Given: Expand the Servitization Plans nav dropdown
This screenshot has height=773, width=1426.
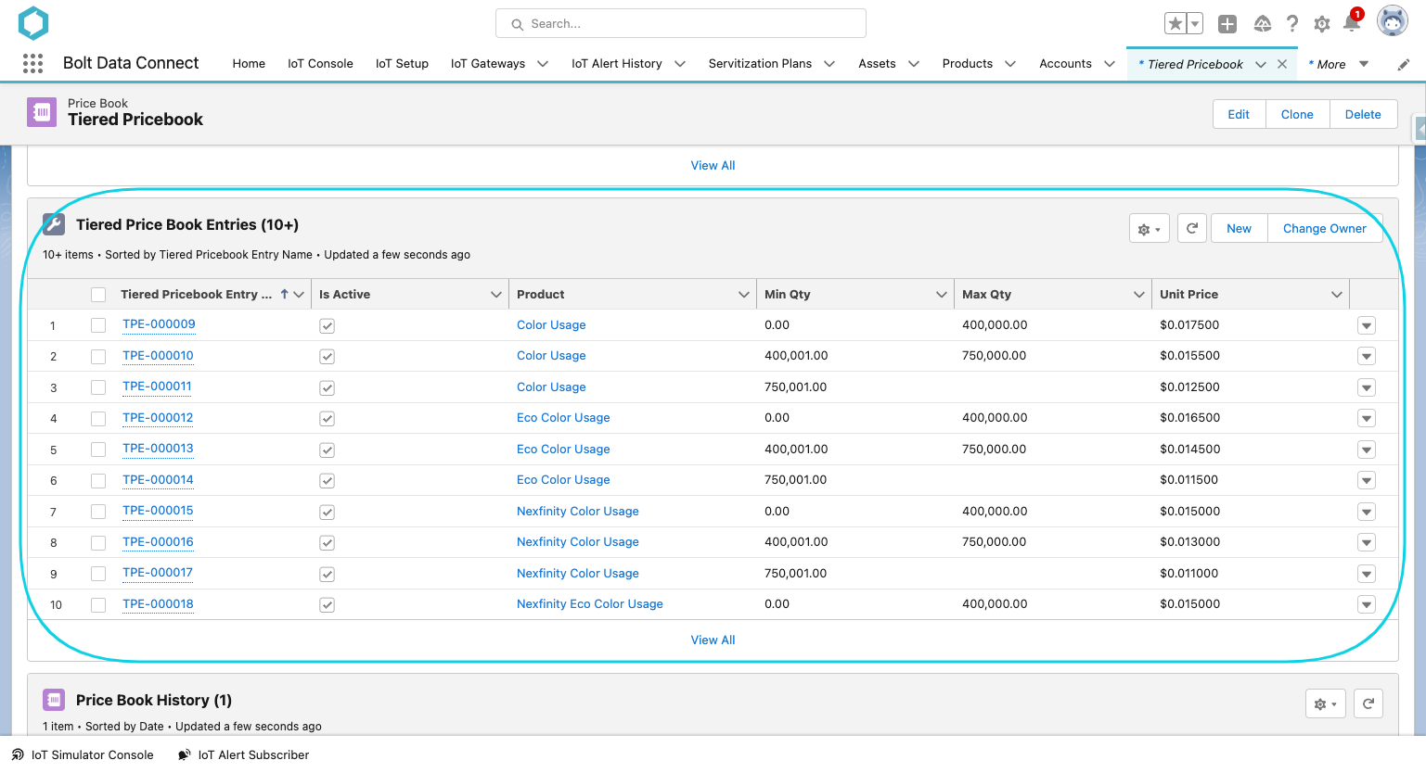Looking at the screenshot, I should 829,64.
